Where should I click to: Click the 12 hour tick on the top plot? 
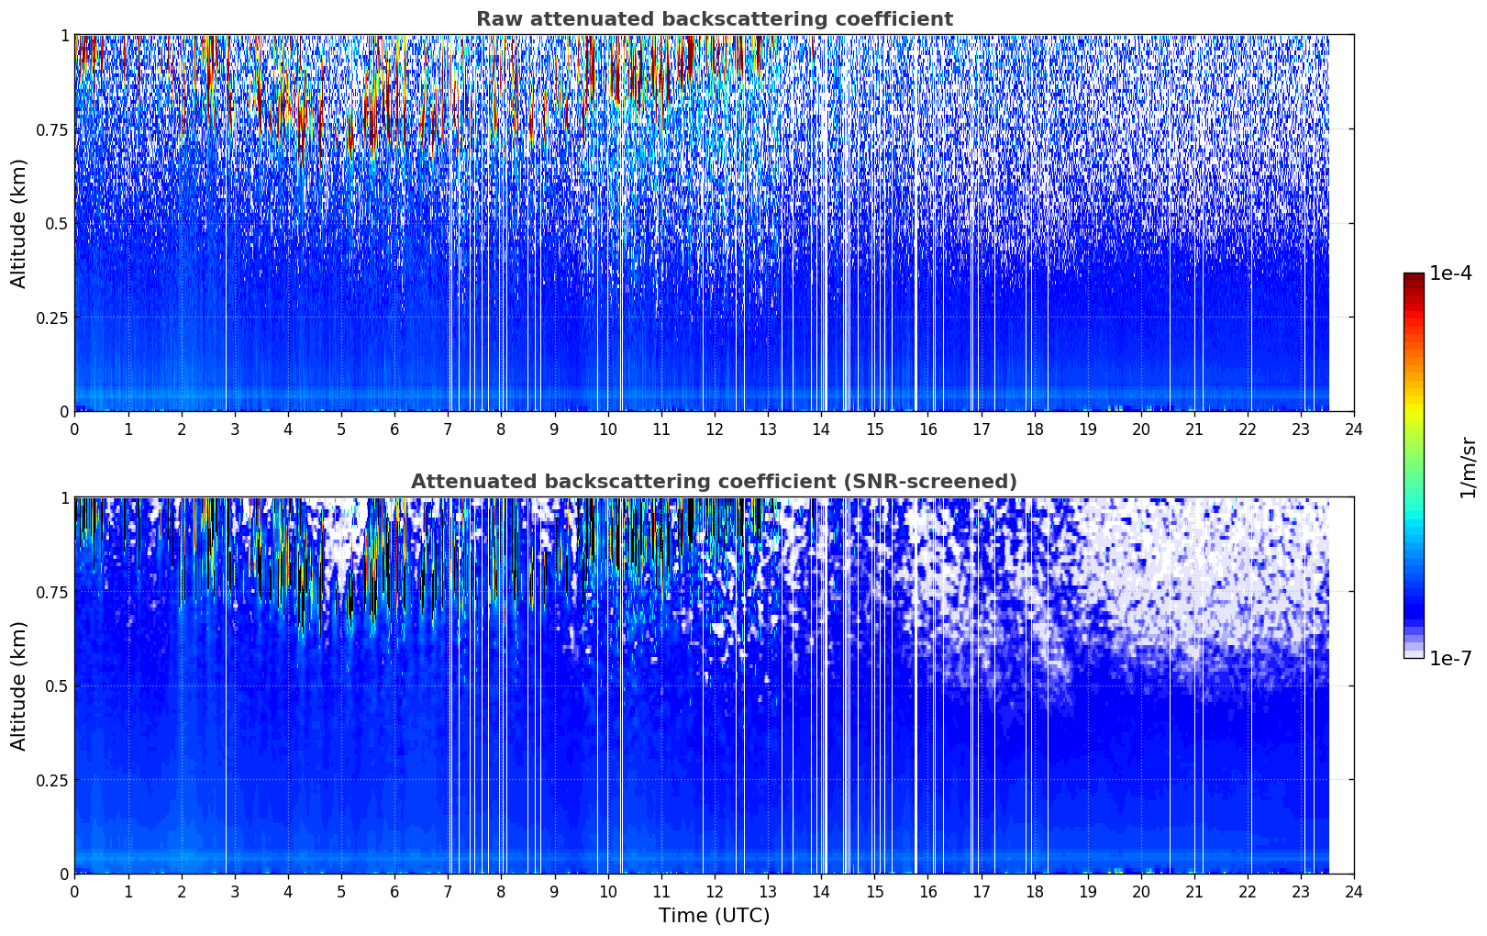click(714, 429)
